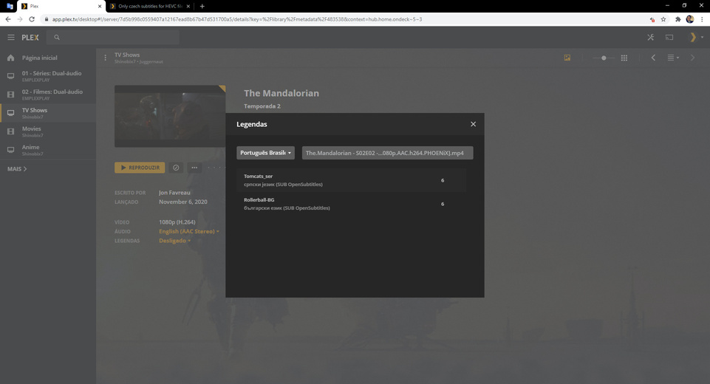Click the episode thumbnail
The height and width of the screenshot is (384, 710).
click(x=170, y=116)
